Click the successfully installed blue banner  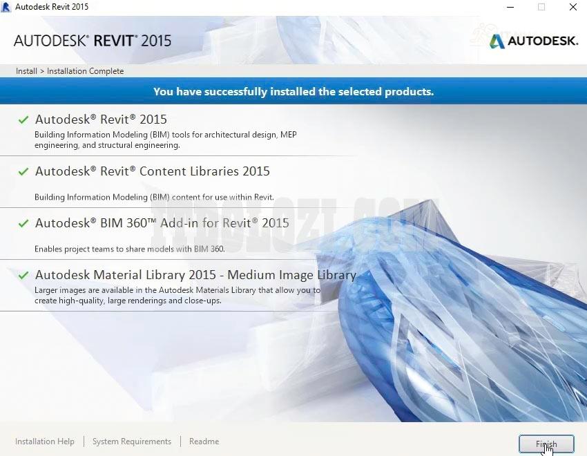click(293, 91)
